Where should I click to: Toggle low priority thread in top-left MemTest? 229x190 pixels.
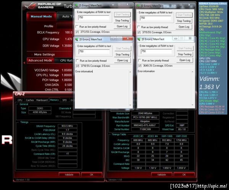[x=77, y=27]
